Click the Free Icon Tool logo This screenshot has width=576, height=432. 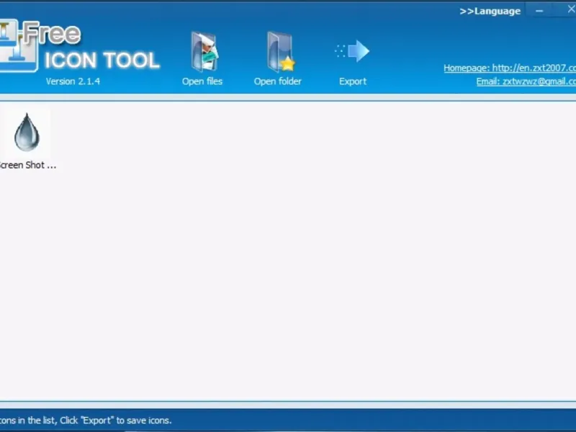click(79, 46)
